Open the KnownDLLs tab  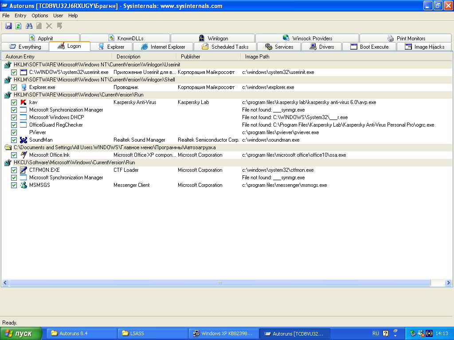[x=125, y=38]
